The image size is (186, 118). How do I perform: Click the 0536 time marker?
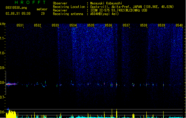(x=109, y=25)
